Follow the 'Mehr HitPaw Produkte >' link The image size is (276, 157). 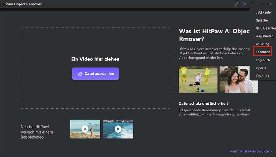(250, 151)
